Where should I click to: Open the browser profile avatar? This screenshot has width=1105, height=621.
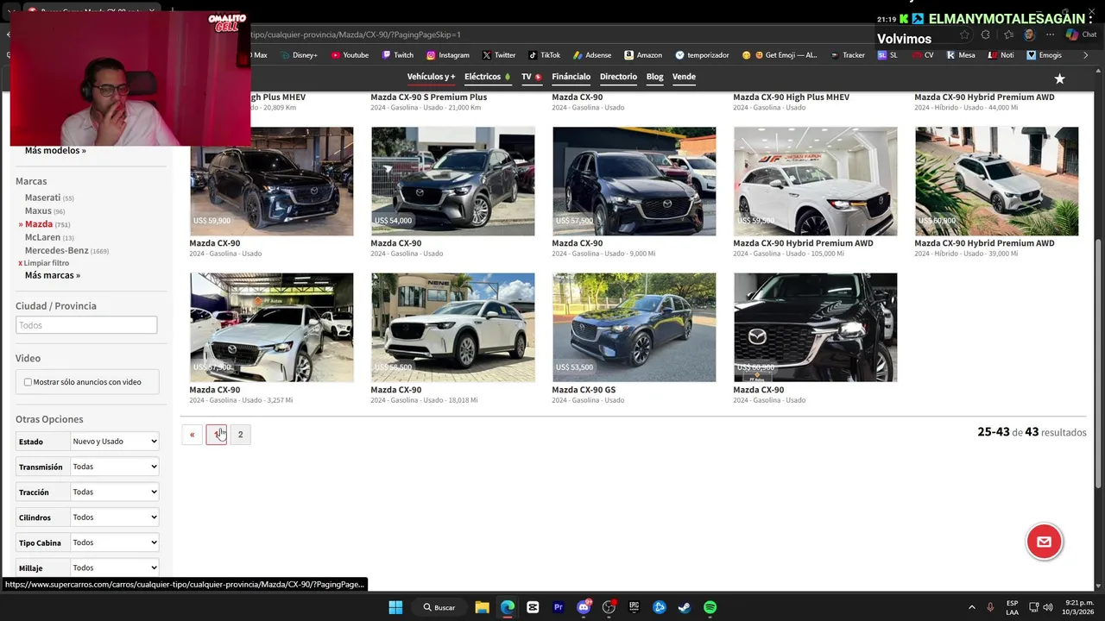click(x=1029, y=35)
